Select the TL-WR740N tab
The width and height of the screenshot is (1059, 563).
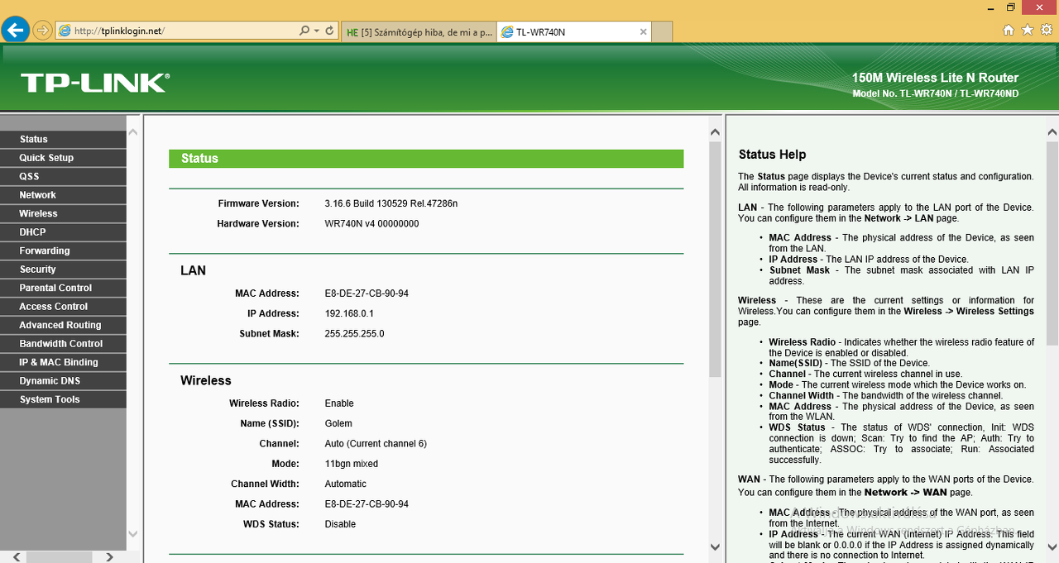pos(575,31)
